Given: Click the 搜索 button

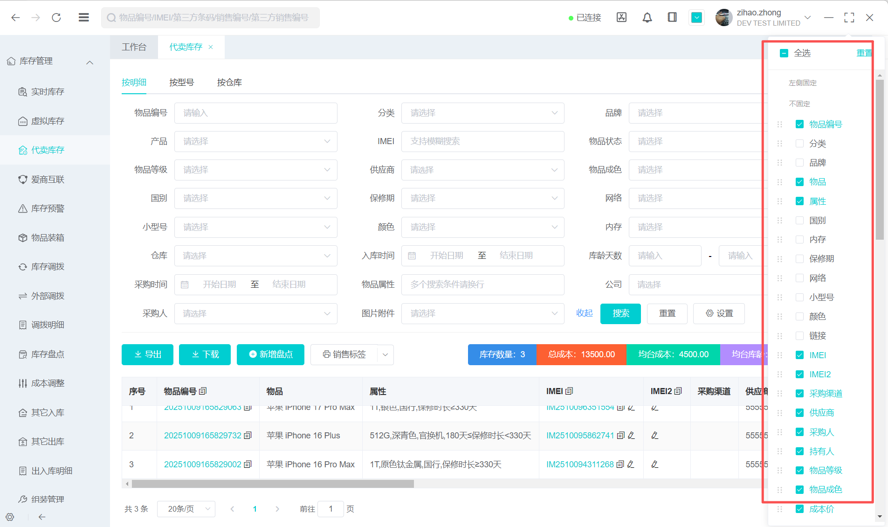Looking at the screenshot, I should point(620,313).
